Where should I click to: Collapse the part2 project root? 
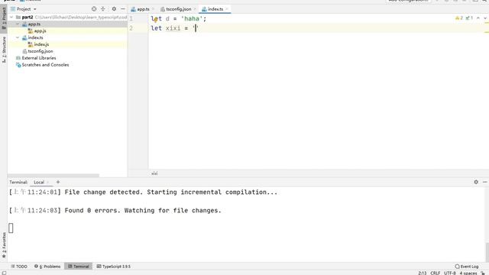pos(12,17)
